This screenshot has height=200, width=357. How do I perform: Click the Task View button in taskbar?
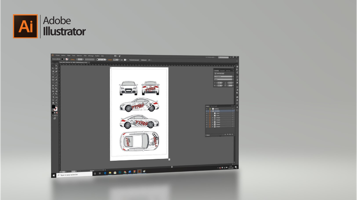(100, 173)
